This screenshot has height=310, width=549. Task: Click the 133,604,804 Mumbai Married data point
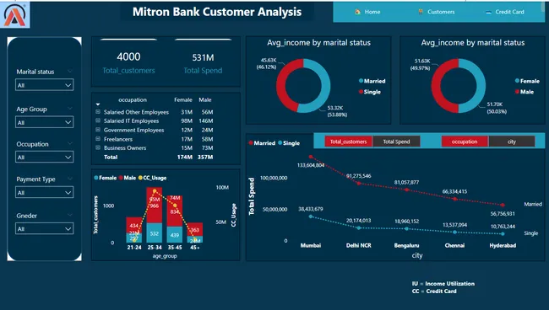(x=311, y=157)
